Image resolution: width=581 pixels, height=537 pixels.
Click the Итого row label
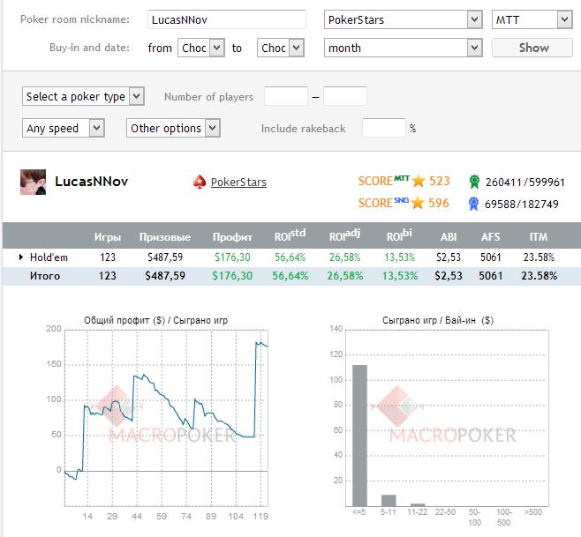[45, 276]
